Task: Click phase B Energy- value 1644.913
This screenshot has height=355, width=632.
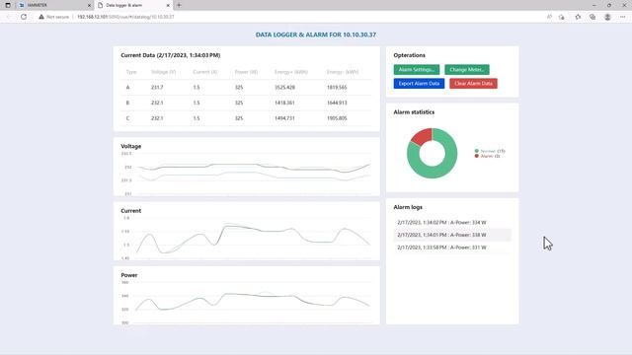Action: (337, 103)
